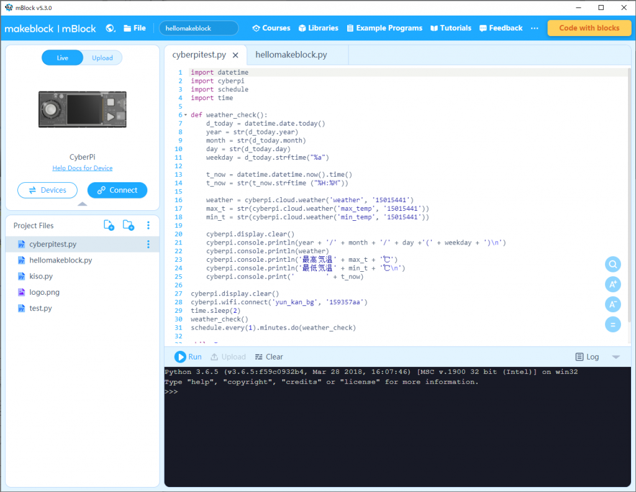Create a new folder in Project Files
The image size is (636, 492).
coord(129,225)
